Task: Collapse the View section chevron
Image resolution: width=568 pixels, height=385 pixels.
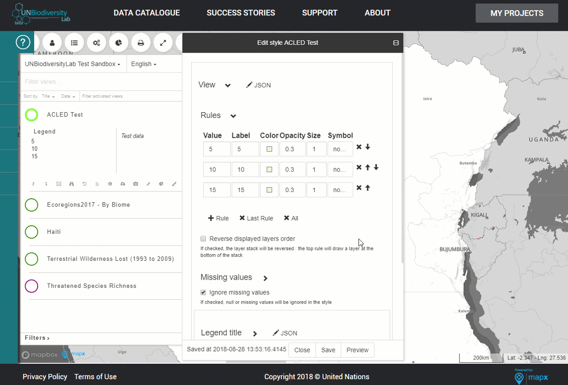Action: (228, 85)
